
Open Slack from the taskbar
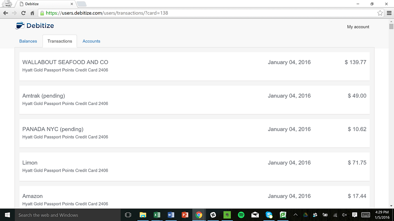coord(213,215)
